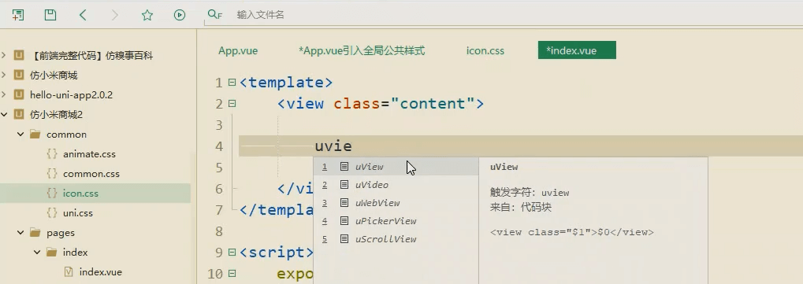
Task: Click the animate.css braces file icon
Action: point(52,153)
